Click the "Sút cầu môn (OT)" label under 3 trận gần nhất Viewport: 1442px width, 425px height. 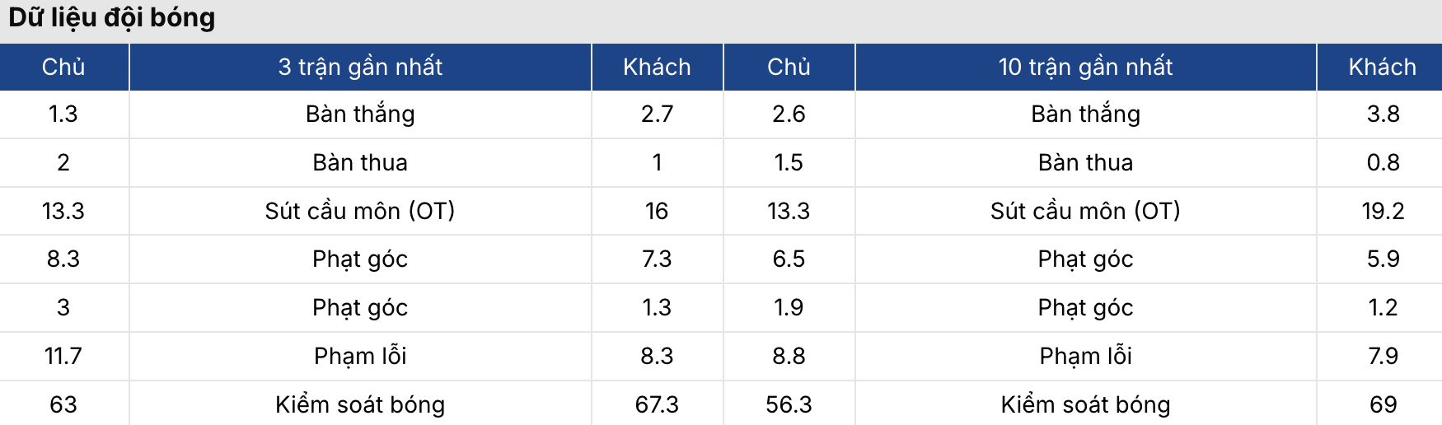click(x=360, y=211)
